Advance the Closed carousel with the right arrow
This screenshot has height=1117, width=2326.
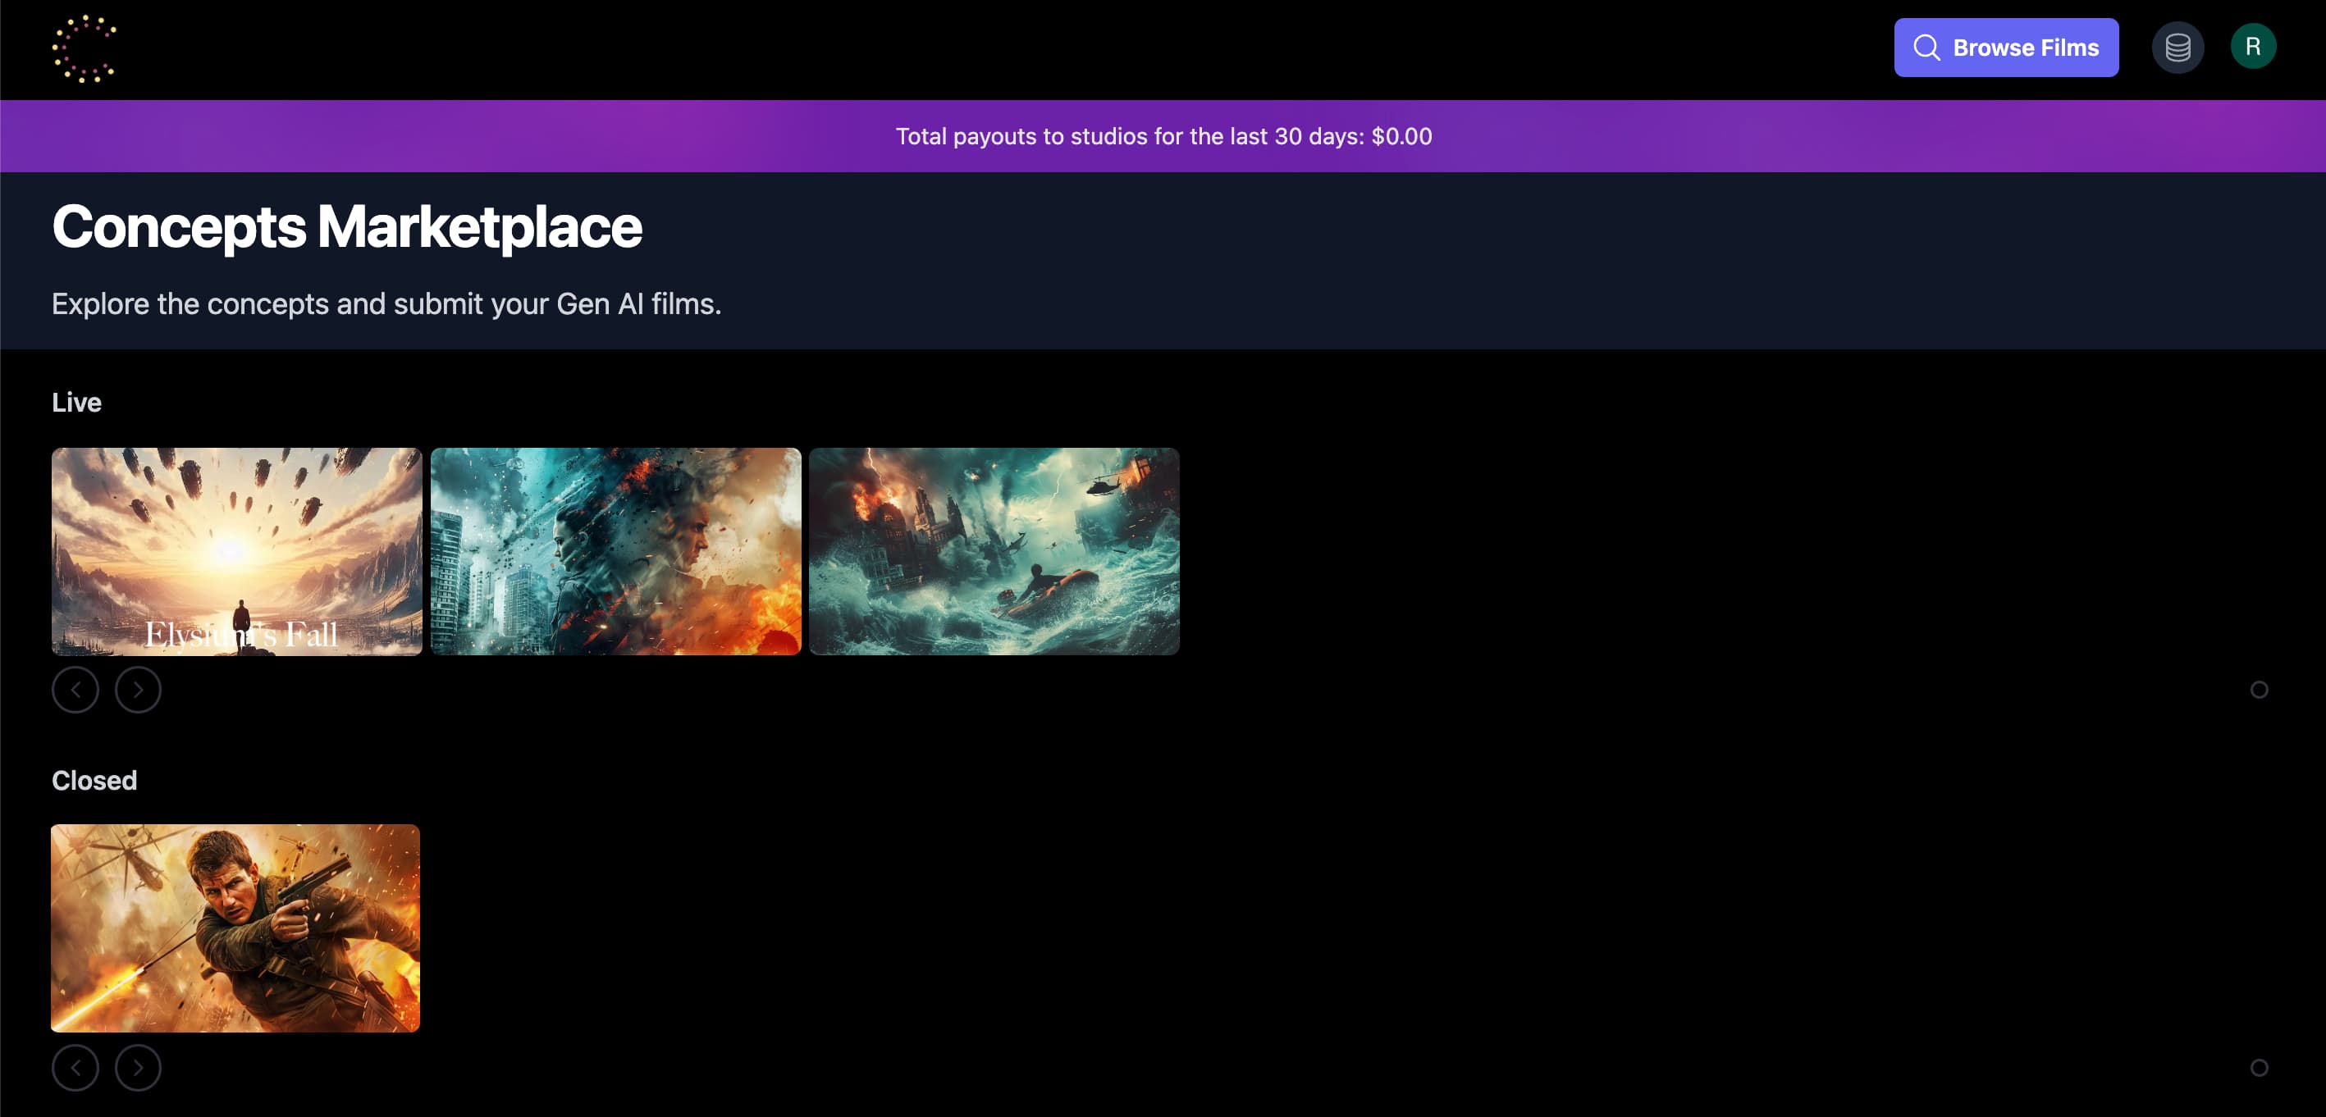[138, 1067]
